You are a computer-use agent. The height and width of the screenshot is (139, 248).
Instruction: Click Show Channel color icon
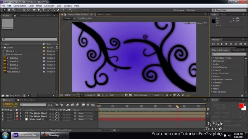(107, 95)
